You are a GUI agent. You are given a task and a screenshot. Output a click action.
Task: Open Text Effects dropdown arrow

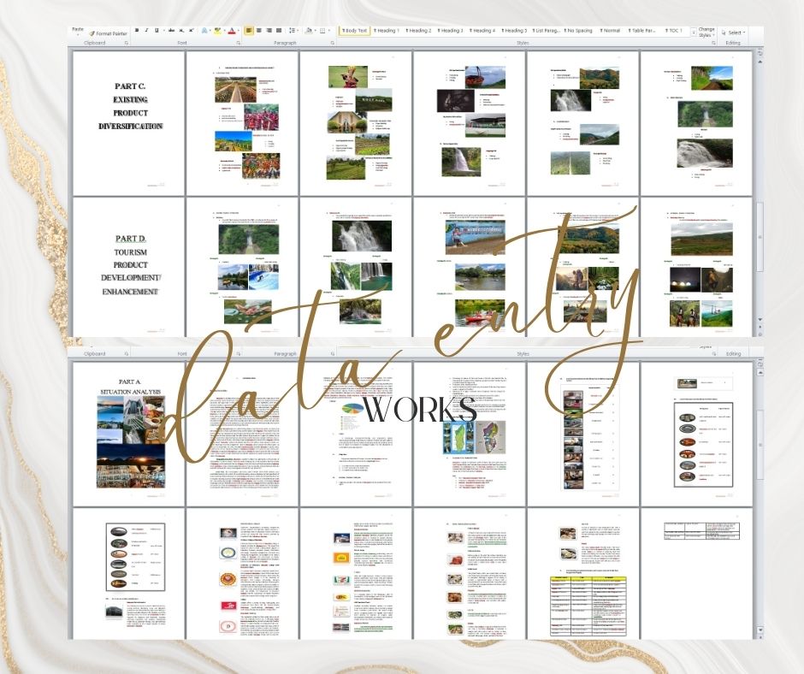pyautogui.click(x=210, y=30)
